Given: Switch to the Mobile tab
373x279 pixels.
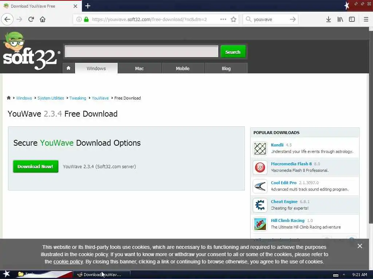Looking at the screenshot, I should (183, 68).
